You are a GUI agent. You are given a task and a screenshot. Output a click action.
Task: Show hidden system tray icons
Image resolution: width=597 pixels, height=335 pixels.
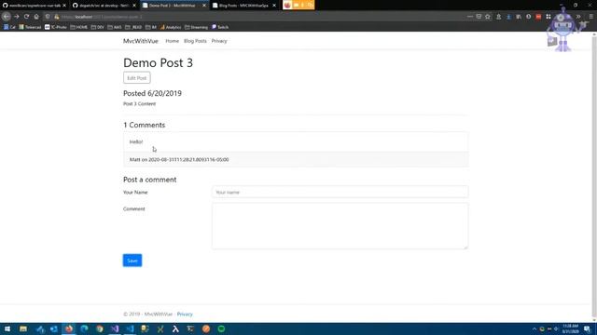tap(534, 328)
